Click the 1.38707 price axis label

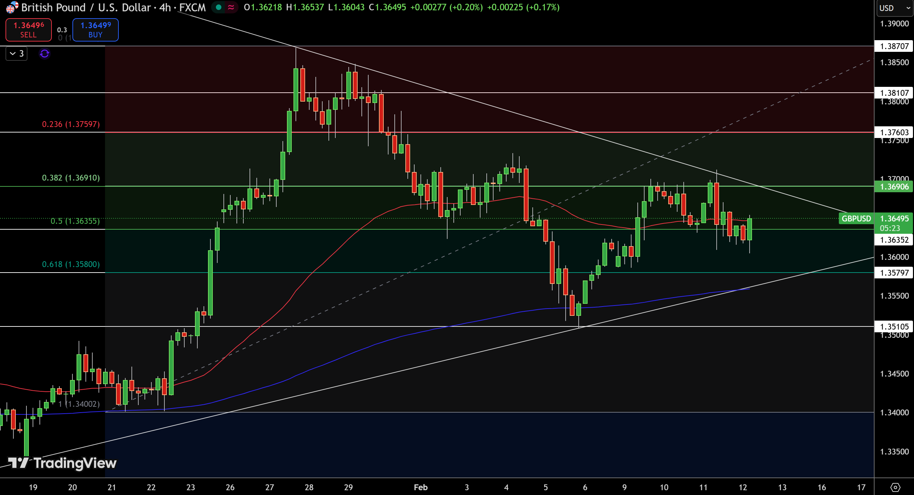(x=894, y=46)
